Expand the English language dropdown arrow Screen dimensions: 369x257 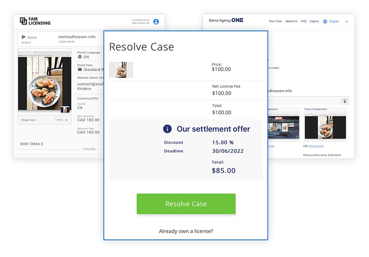(x=346, y=21)
